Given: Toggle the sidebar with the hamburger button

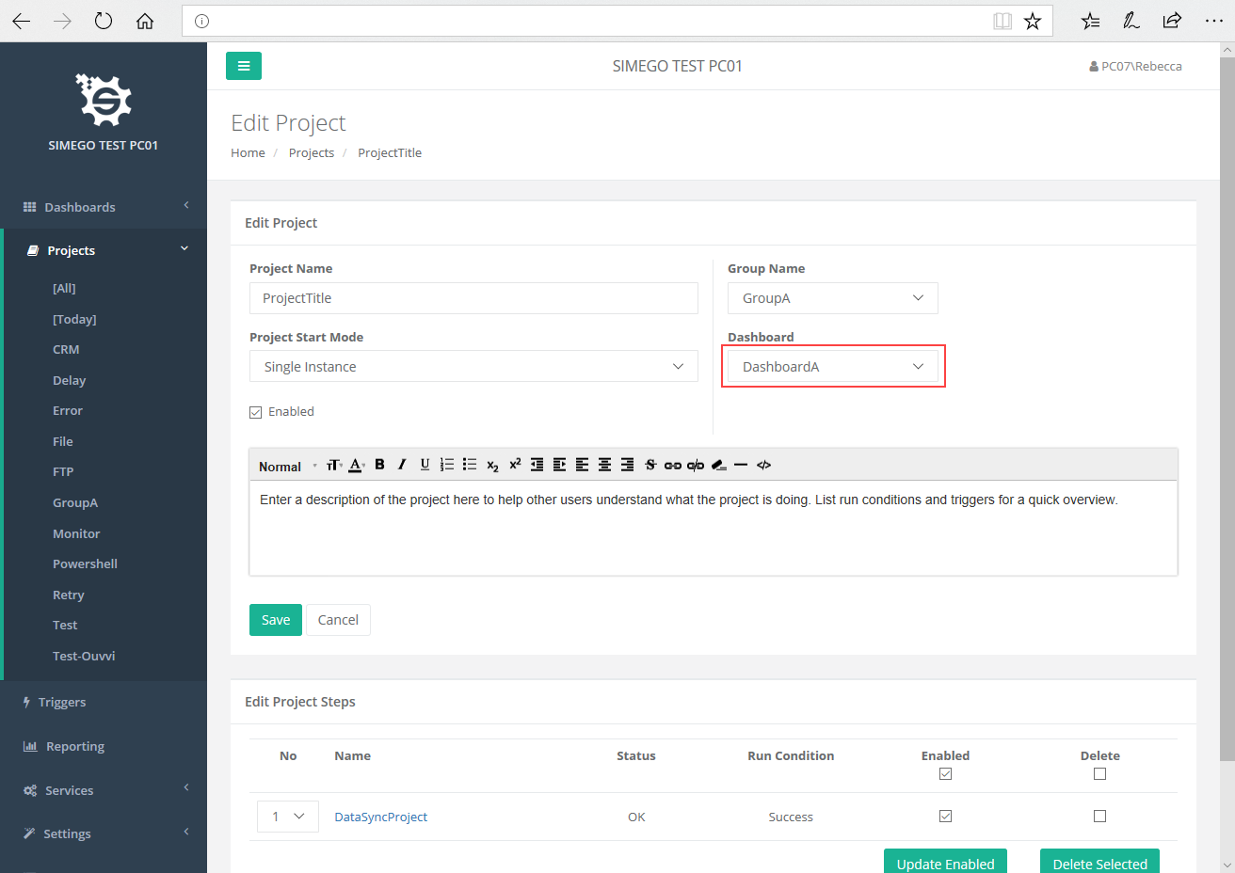Looking at the screenshot, I should 244,66.
